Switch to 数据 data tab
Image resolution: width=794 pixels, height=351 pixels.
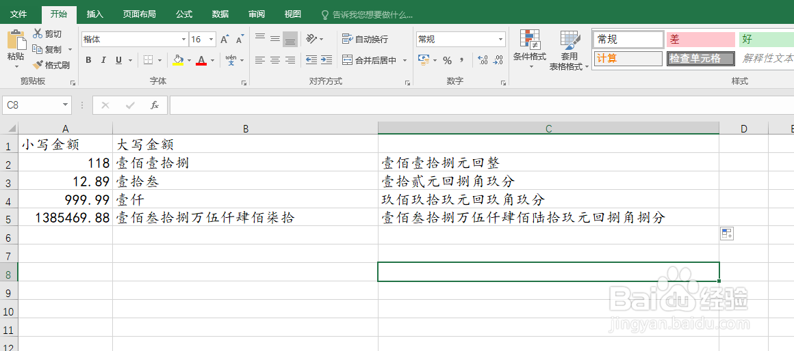[x=220, y=14]
